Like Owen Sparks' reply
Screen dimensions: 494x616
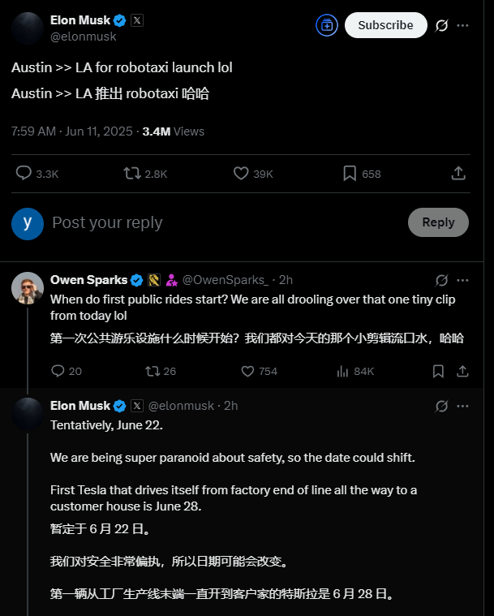click(248, 371)
